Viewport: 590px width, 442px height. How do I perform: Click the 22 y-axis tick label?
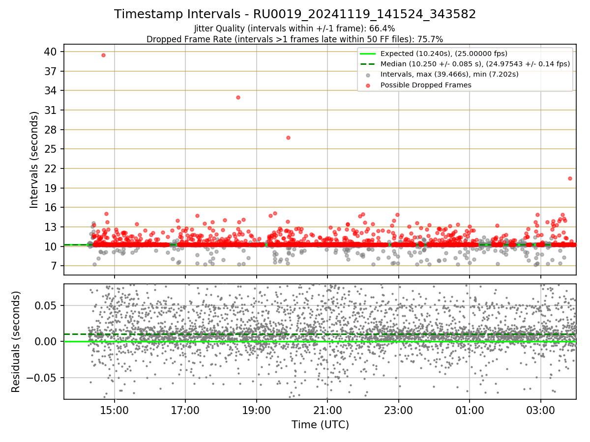(x=52, y=168)
